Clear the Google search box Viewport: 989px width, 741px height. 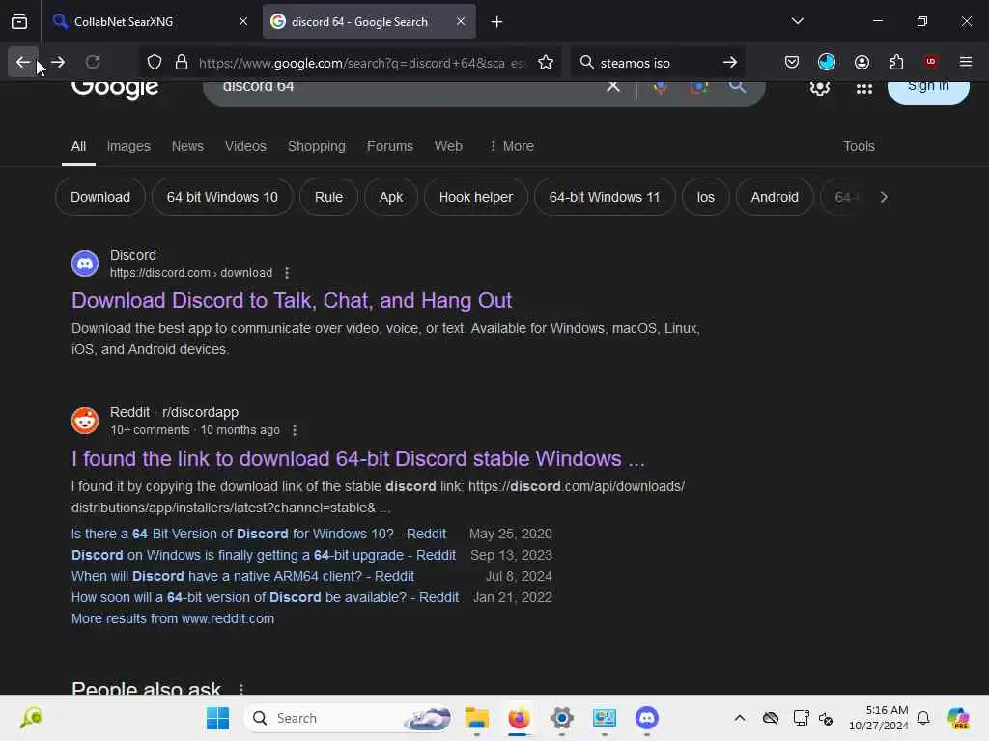[x=612, y=86]
